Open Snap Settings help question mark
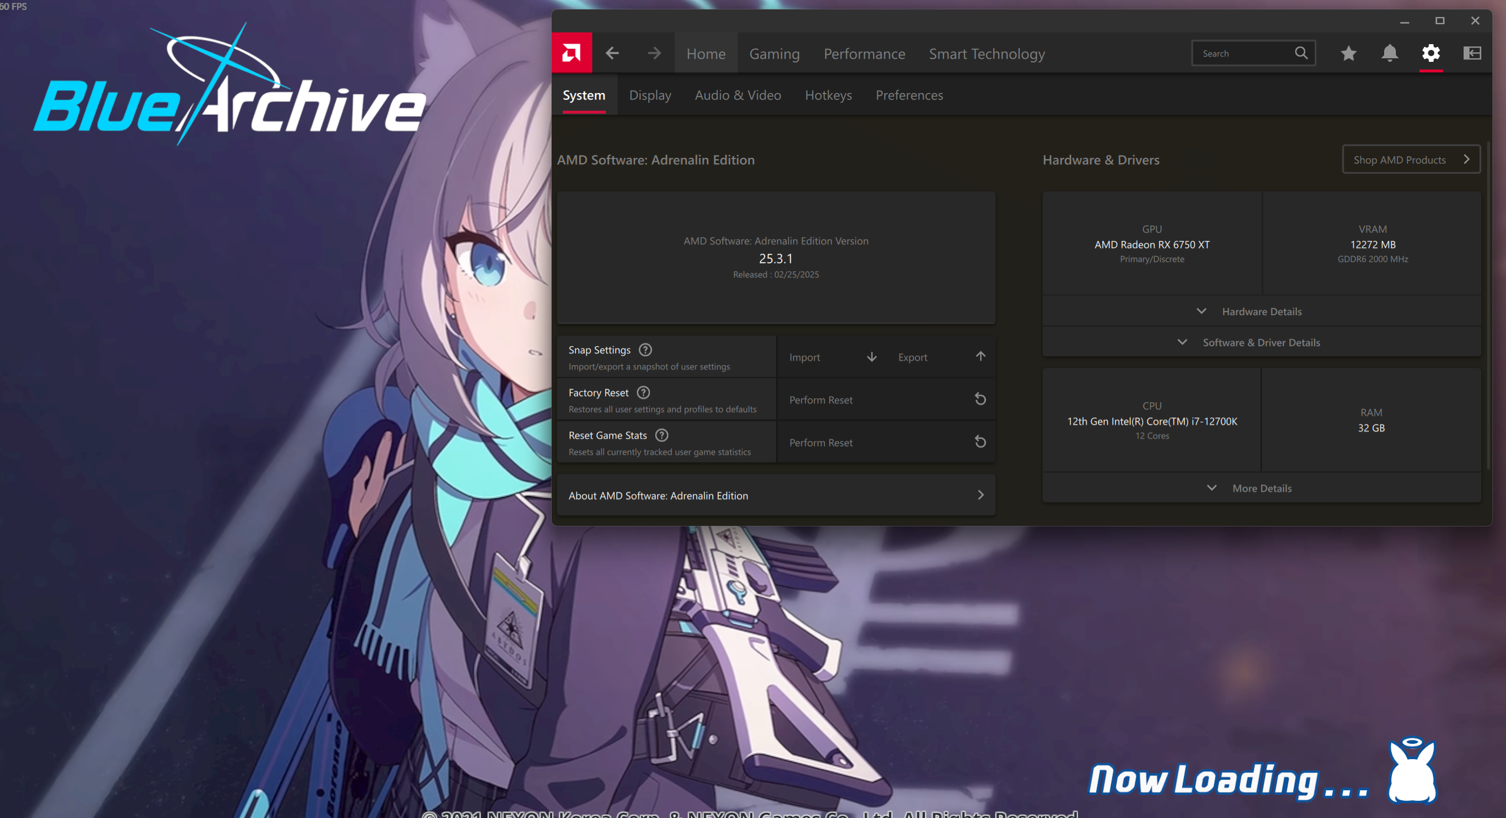This screenshot has width=1506, height=818. tap(645, 350)
